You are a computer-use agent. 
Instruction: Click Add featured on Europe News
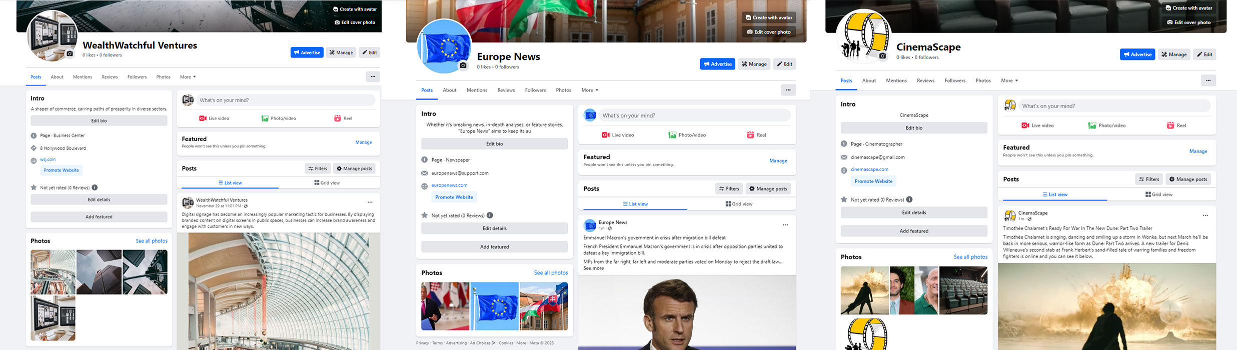495,247
